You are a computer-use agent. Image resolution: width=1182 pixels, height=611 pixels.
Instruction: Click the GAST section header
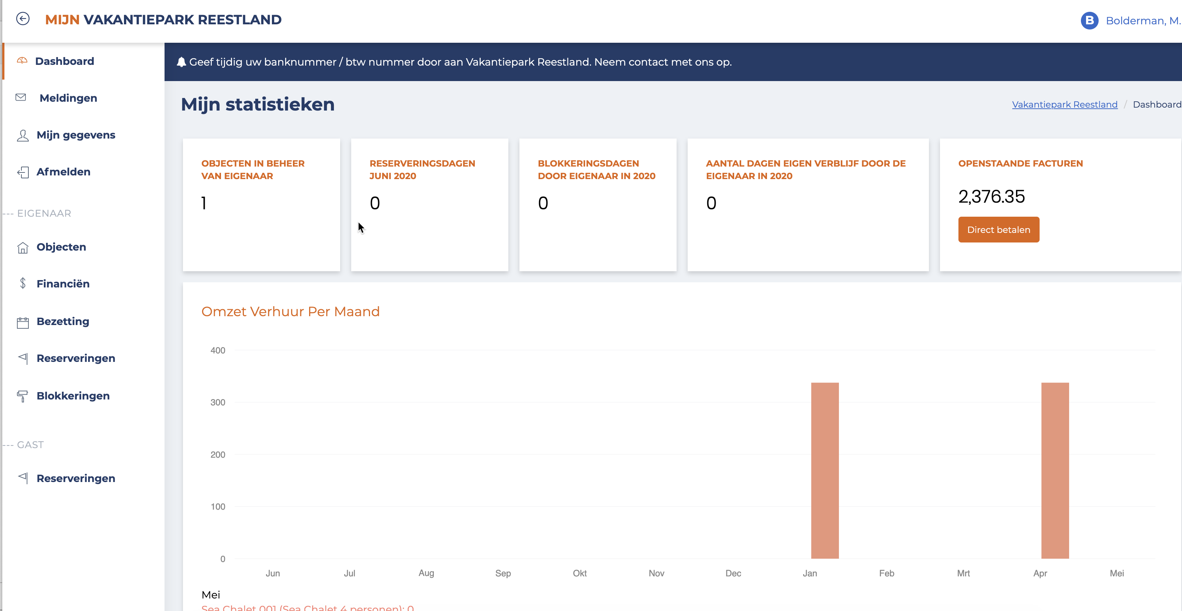(x=30, y=444)
